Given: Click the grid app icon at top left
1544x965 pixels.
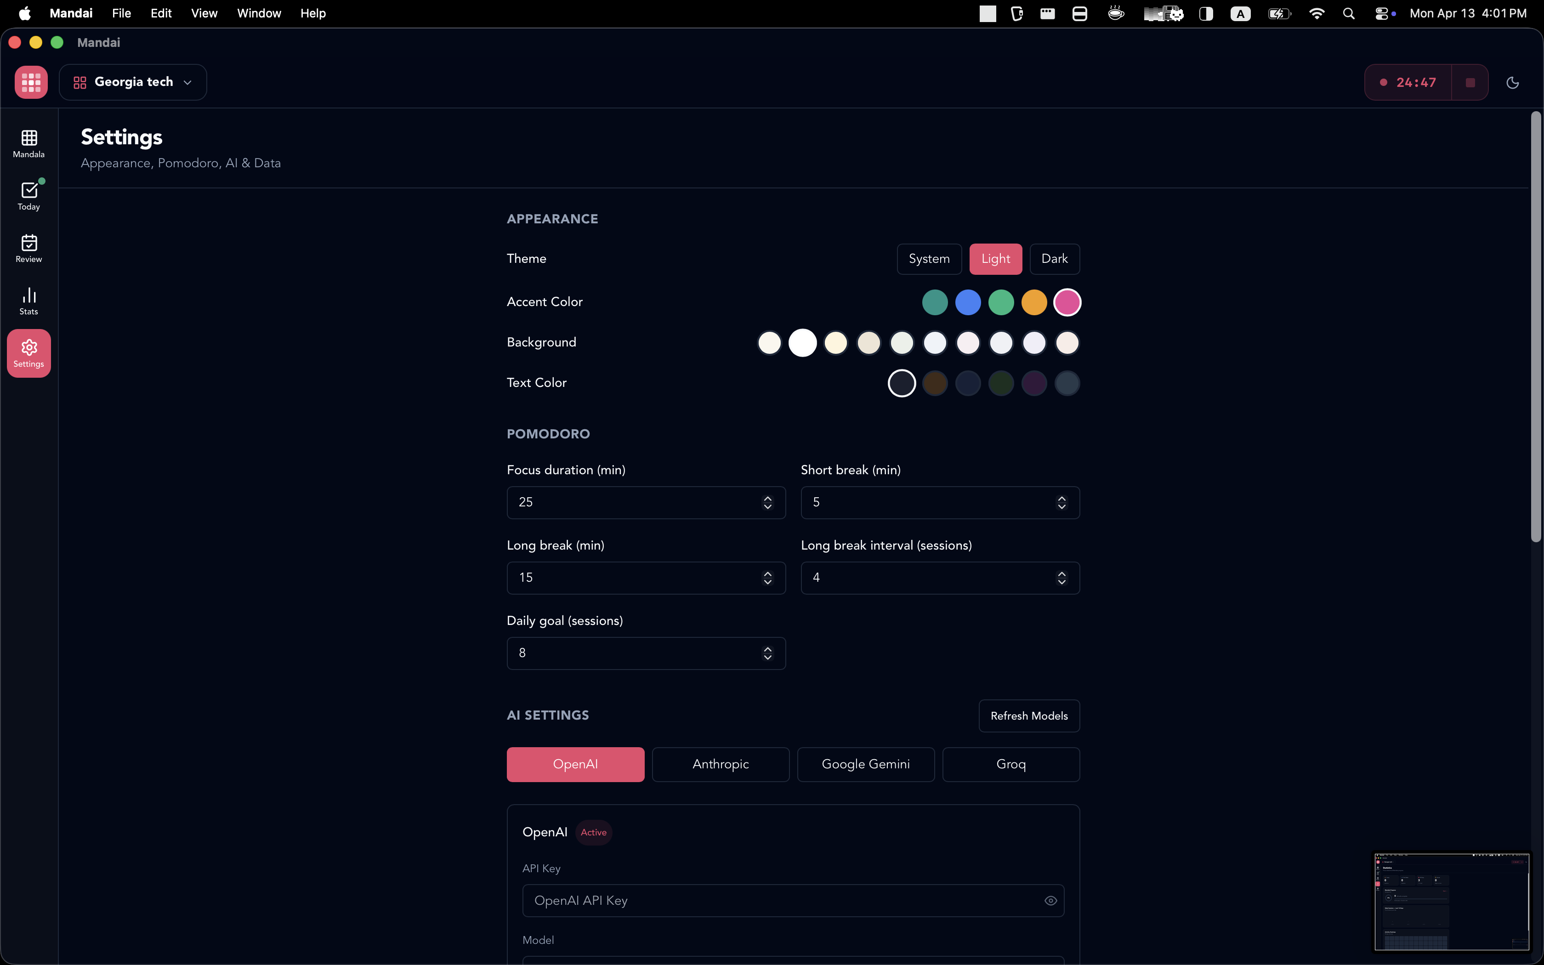Looking at the screenshot, I should pyautogui.click(x=31, y=82).
